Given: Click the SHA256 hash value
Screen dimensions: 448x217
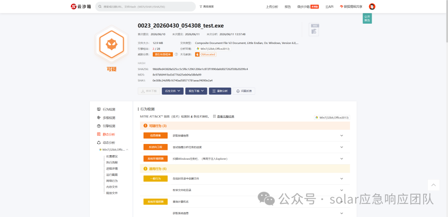Looking at the screenshot, I should point(200,69).
